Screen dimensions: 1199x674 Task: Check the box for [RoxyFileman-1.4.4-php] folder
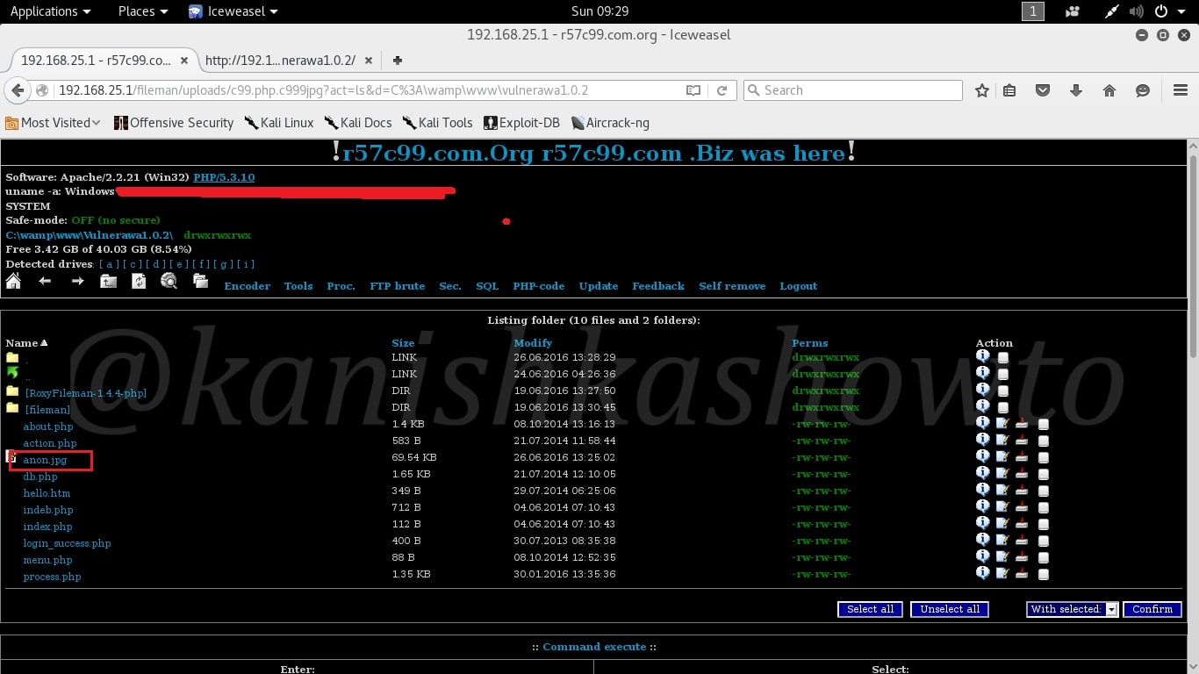tap(1003, 391)
